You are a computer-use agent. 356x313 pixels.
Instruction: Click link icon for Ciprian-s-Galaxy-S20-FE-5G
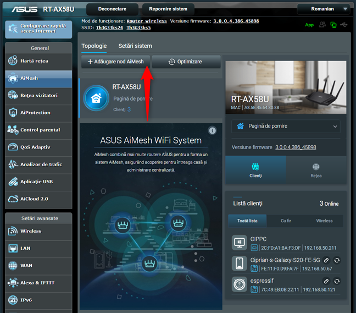(326, 260)
